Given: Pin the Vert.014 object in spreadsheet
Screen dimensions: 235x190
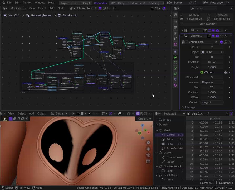Looking at the screenshot, I should [x=208, y=114].
